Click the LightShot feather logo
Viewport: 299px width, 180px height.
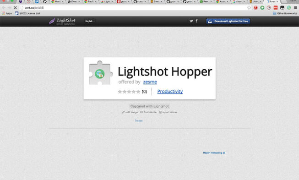coord(62,22)
